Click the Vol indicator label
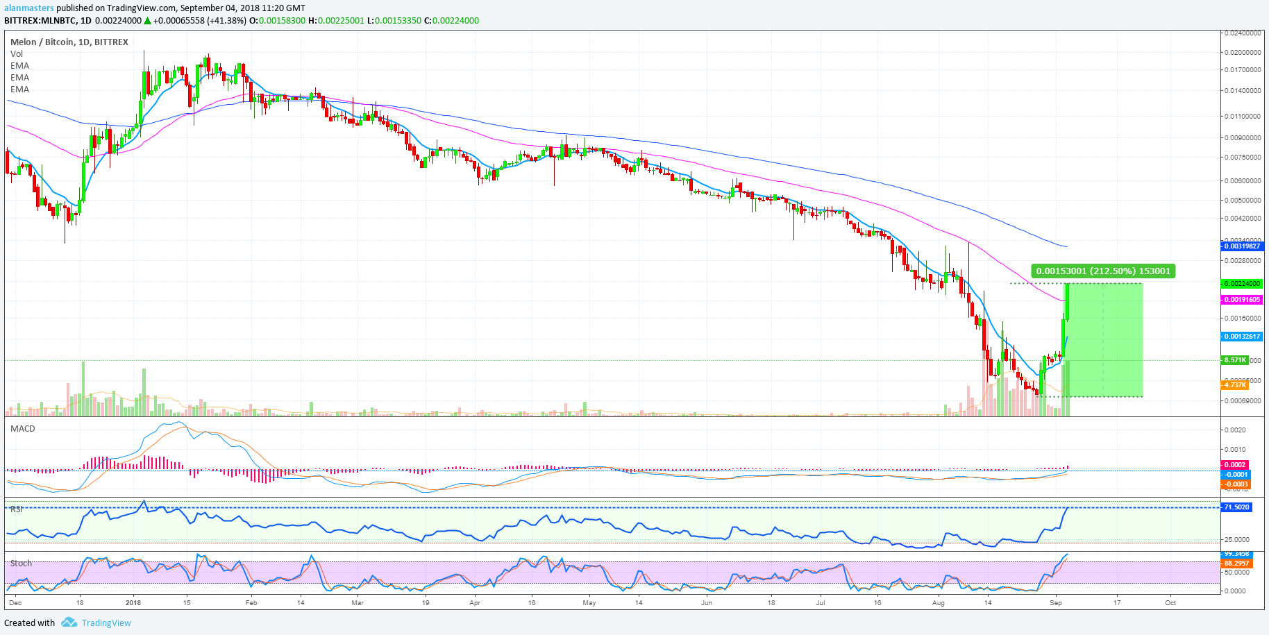 (17, 54)
